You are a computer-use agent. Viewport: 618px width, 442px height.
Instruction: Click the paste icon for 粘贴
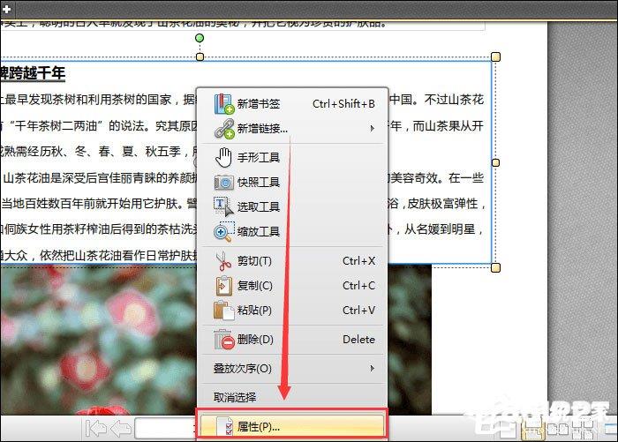coord(224,311)
